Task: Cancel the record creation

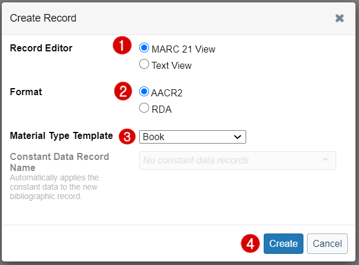Action: (x=327, y=243)
